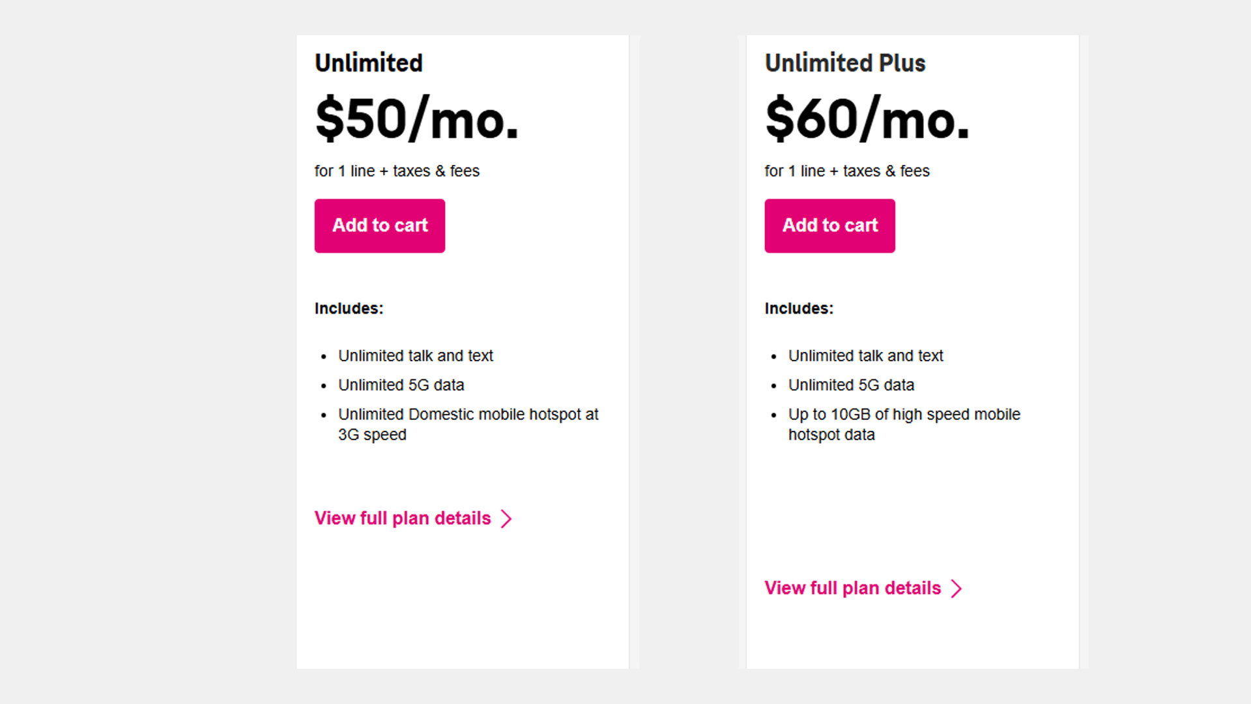Open full plan details for Unlimited Plus

852,588
